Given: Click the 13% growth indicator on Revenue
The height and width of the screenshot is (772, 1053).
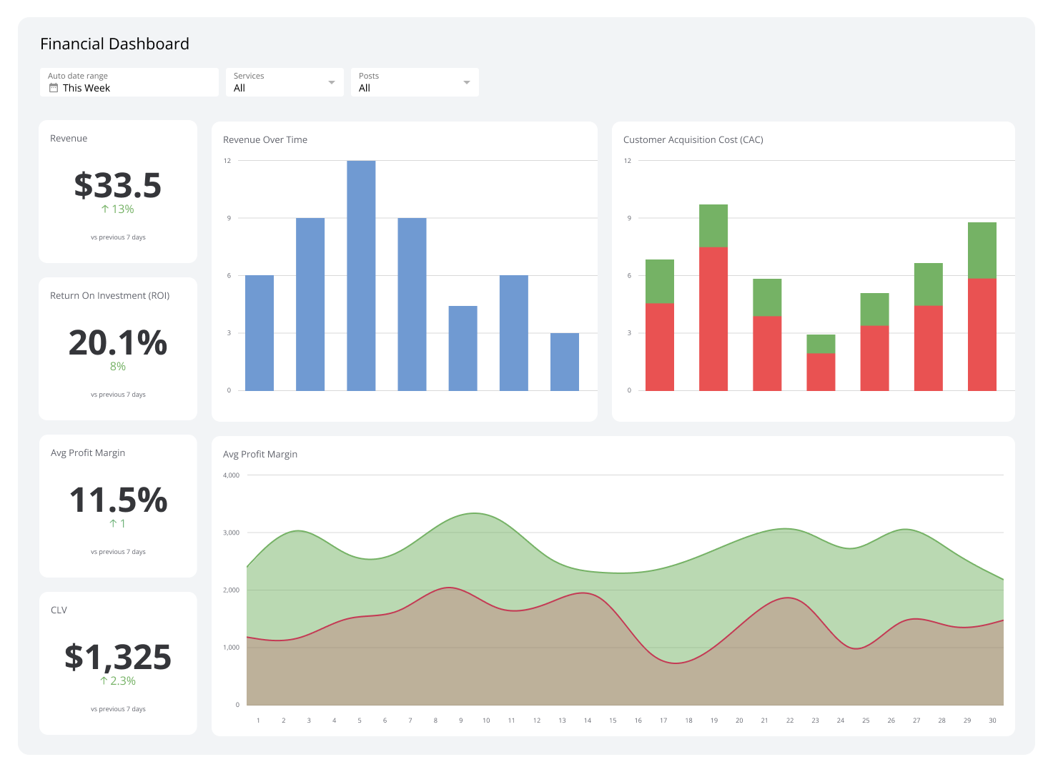Looking at the screenshot, I should click(117, 209).
